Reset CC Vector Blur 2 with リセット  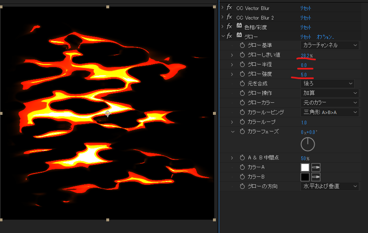point(305,18)
